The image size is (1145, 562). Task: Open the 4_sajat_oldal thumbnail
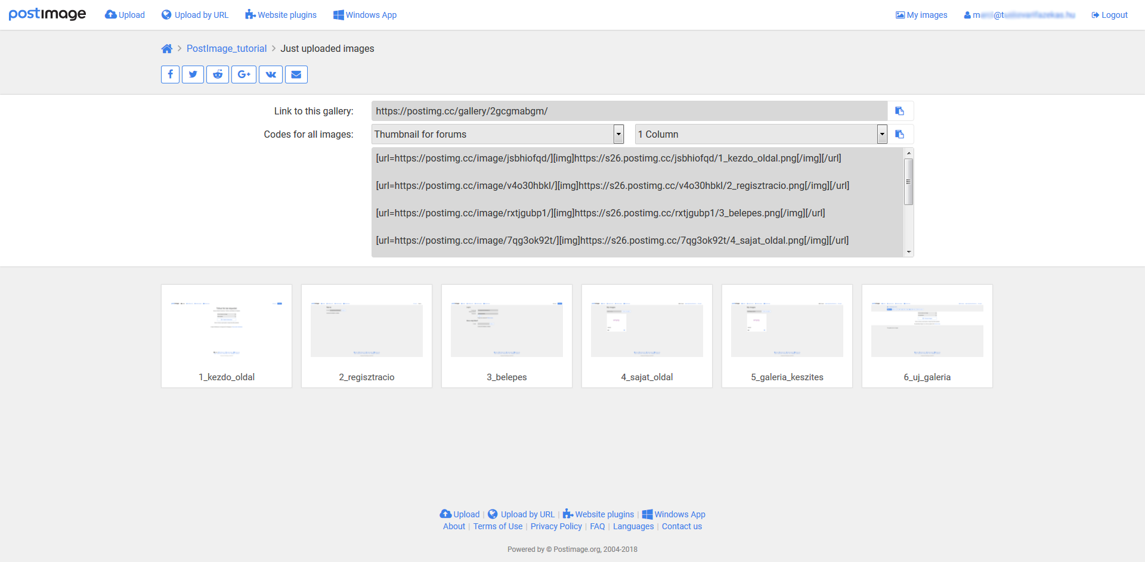pos(647,336)
